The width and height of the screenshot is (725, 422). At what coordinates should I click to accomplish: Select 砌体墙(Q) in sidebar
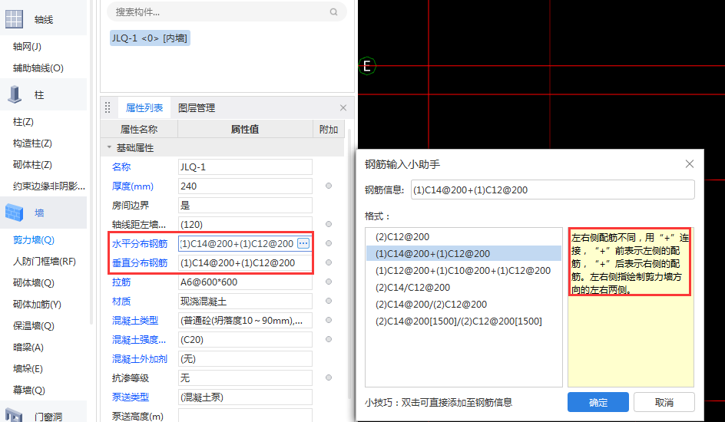pyautogui.click(x=34, y=282)
